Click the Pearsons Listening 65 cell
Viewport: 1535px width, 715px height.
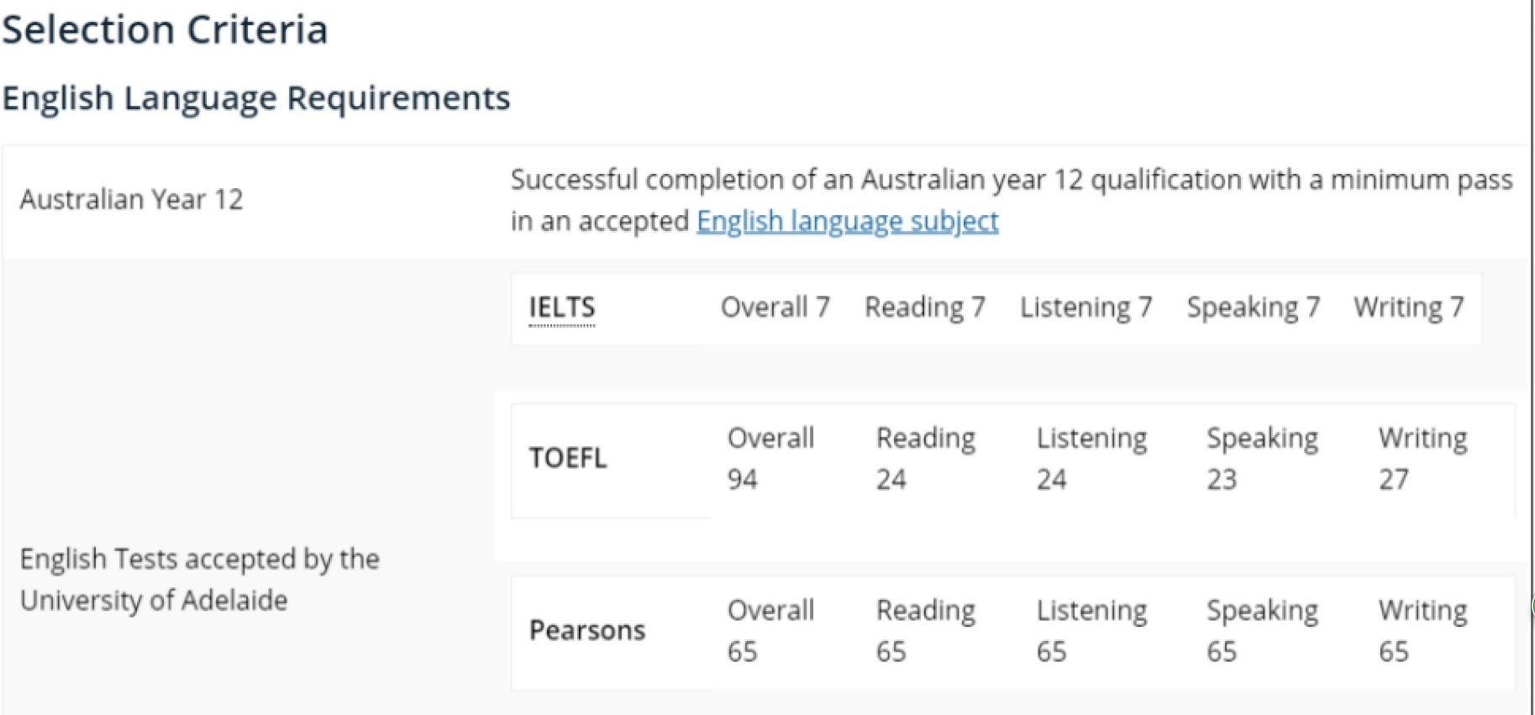tap(1091, 630)
